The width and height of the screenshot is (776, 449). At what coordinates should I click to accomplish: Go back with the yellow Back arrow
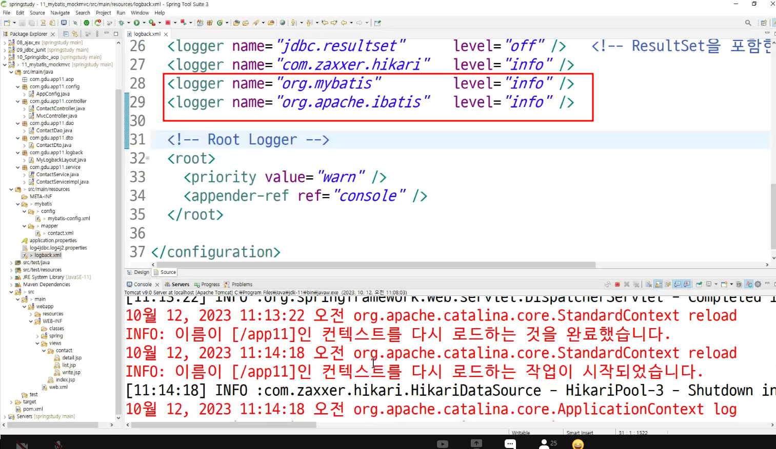point(344,23)
